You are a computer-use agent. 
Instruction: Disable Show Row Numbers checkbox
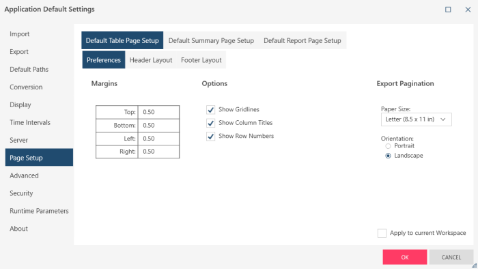[210, 136]
